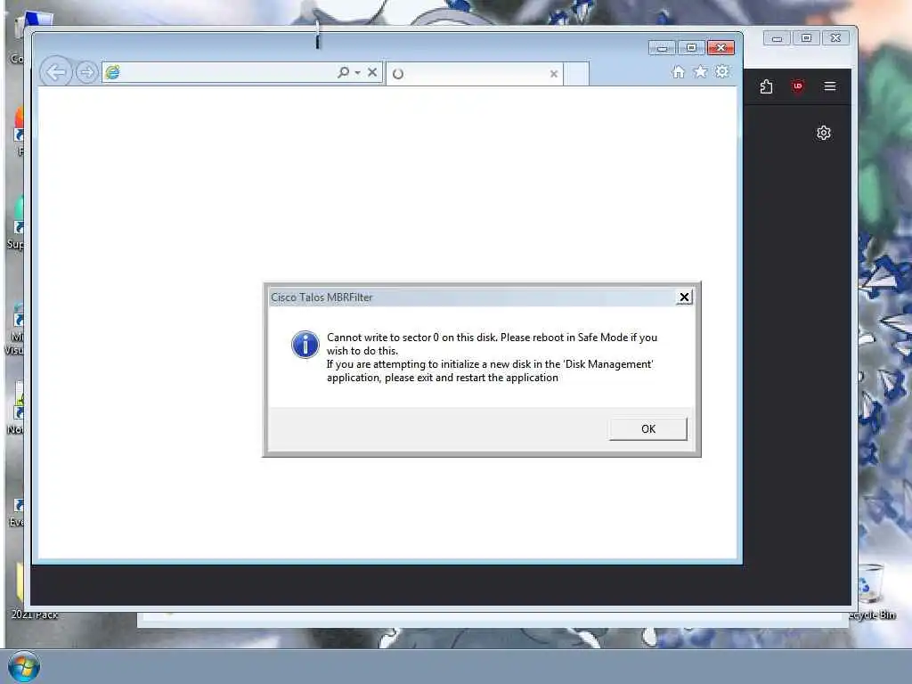The image size is (912, 684).
Task: Go forward in Internet Explorer
Action: tap(86, 73)
